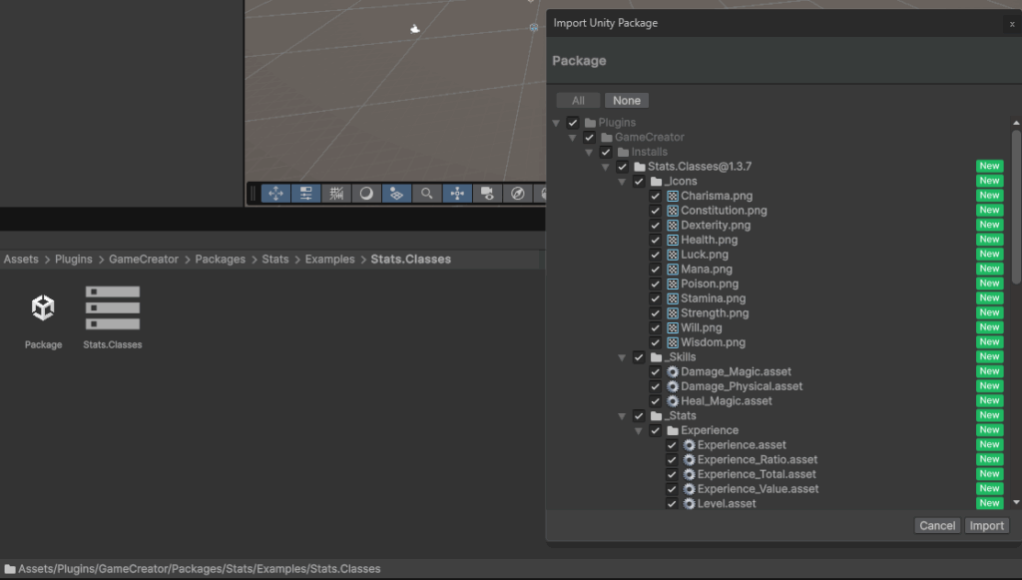Toggle the grid snapping overlay icon

tap(336, 194)
